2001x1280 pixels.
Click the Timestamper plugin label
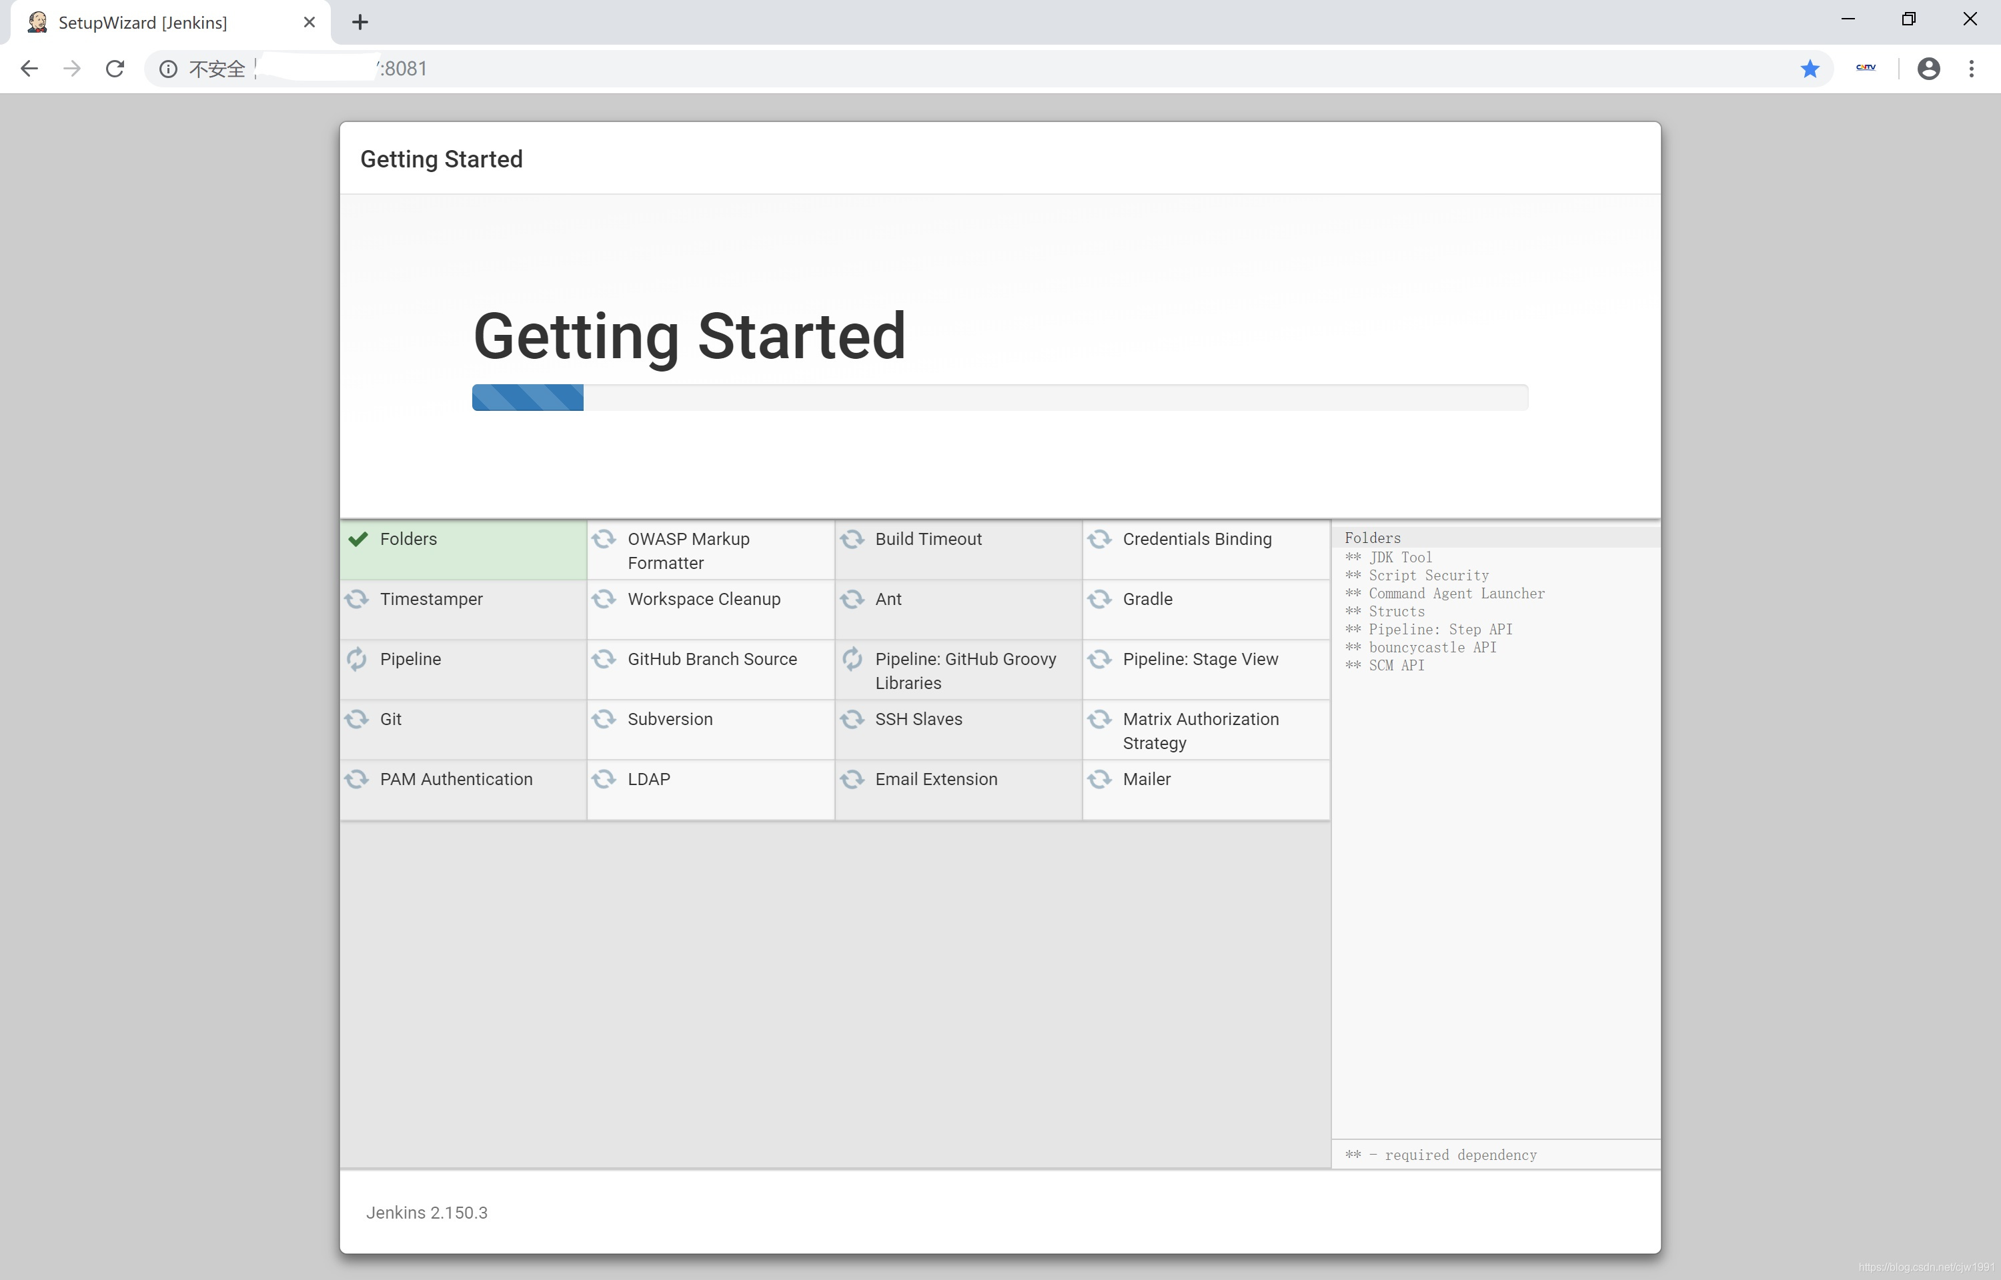pos(432,599)
